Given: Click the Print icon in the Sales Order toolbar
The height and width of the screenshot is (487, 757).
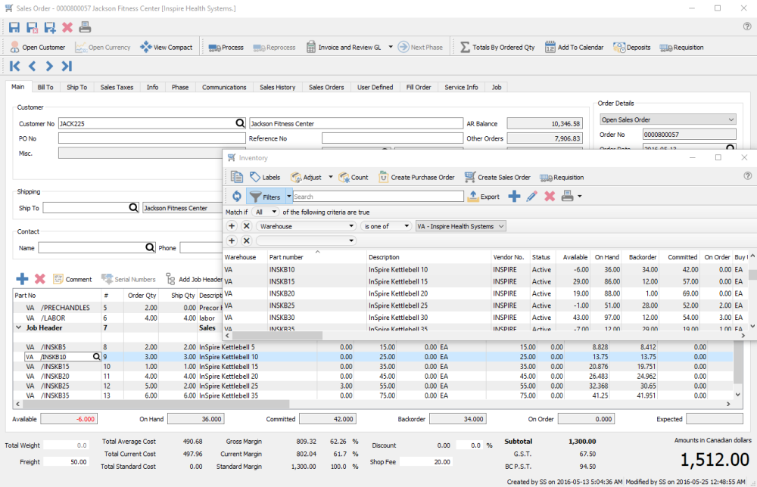Looking at the screenshot, I should (x=86, y=27).
